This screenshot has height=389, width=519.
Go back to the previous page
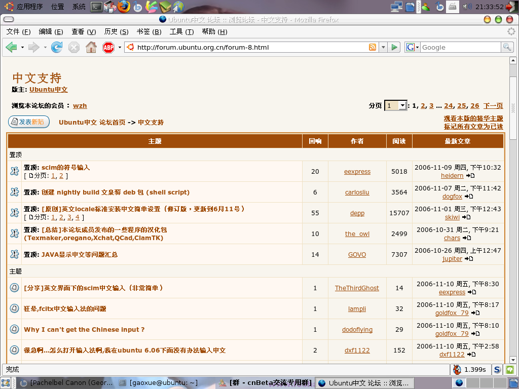point(12,47)
